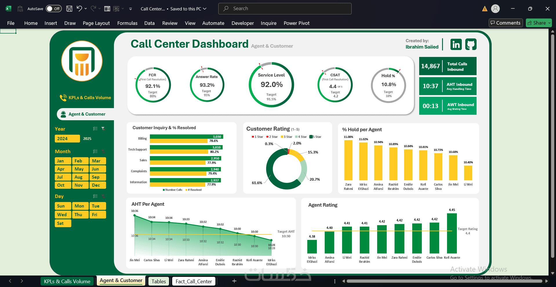Filter by Sun in Day slicer
This screenshot has height=287, width=556.
pos(63,206)
